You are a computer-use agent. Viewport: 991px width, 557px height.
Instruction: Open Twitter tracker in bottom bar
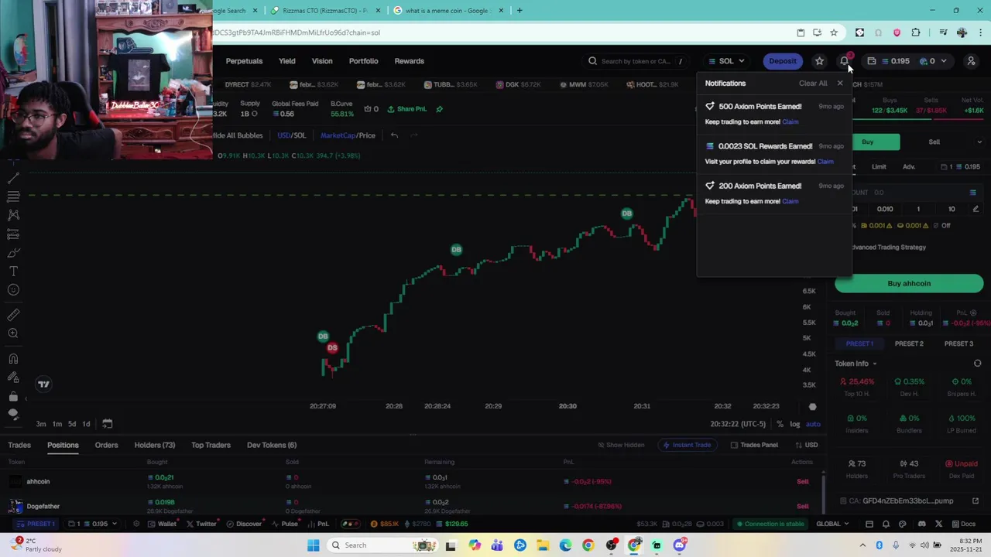[201, 524]
